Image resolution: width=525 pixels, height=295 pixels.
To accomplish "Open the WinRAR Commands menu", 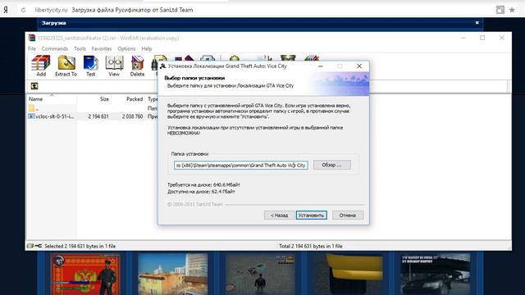I will 55,49.
